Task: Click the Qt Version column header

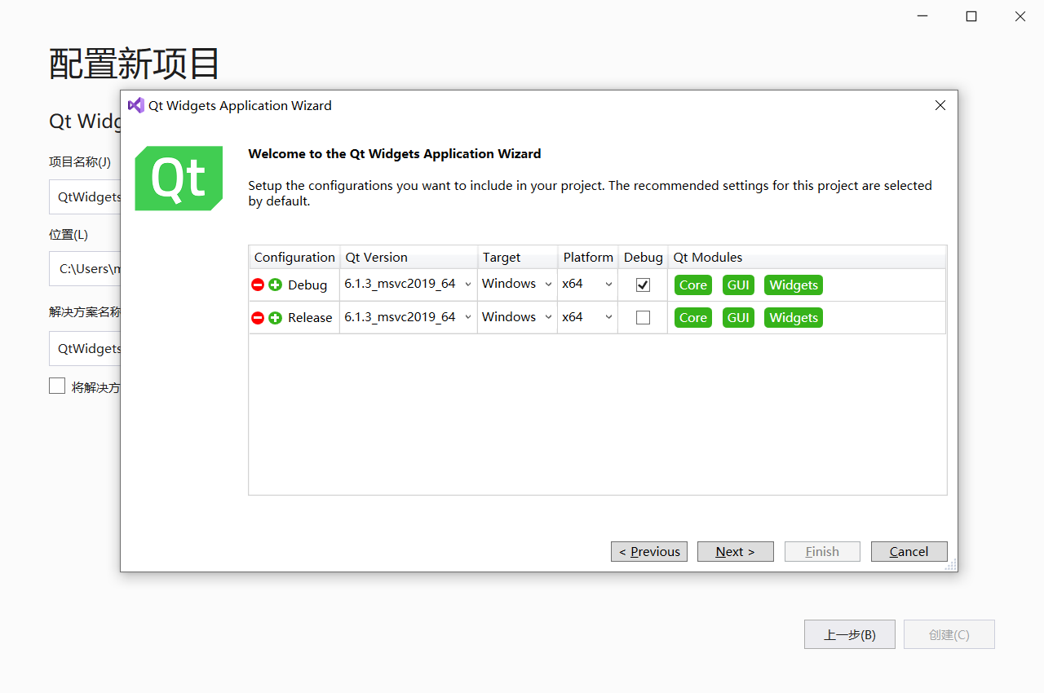Action: click(x=409, y=257)
